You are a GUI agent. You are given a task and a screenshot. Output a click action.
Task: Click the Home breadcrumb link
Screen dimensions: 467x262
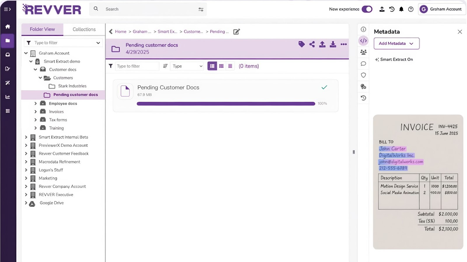coord(121,31)
